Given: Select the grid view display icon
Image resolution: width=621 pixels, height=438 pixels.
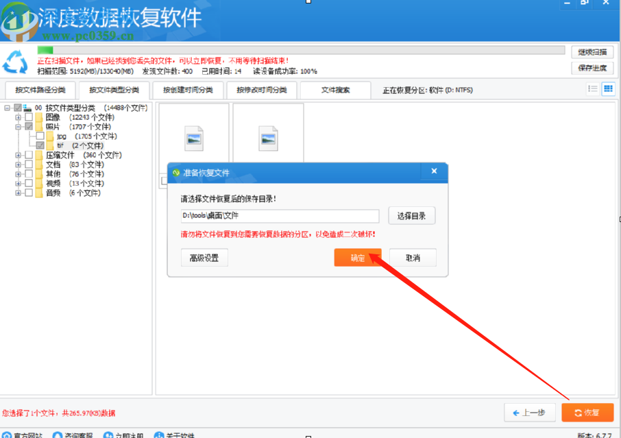Looking at the screenshot, I should [x=607, y=89].
